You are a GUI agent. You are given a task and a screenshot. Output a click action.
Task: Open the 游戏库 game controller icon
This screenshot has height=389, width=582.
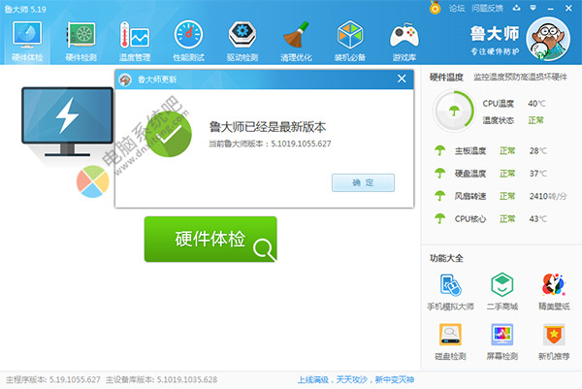404,41
